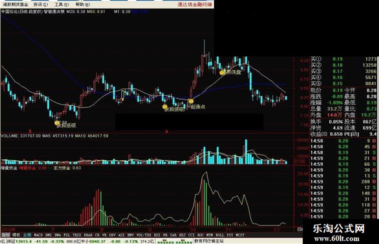Click the 中国石化(日线 前复权) chart title
This screenshot has height=244, width=379.
22,11
